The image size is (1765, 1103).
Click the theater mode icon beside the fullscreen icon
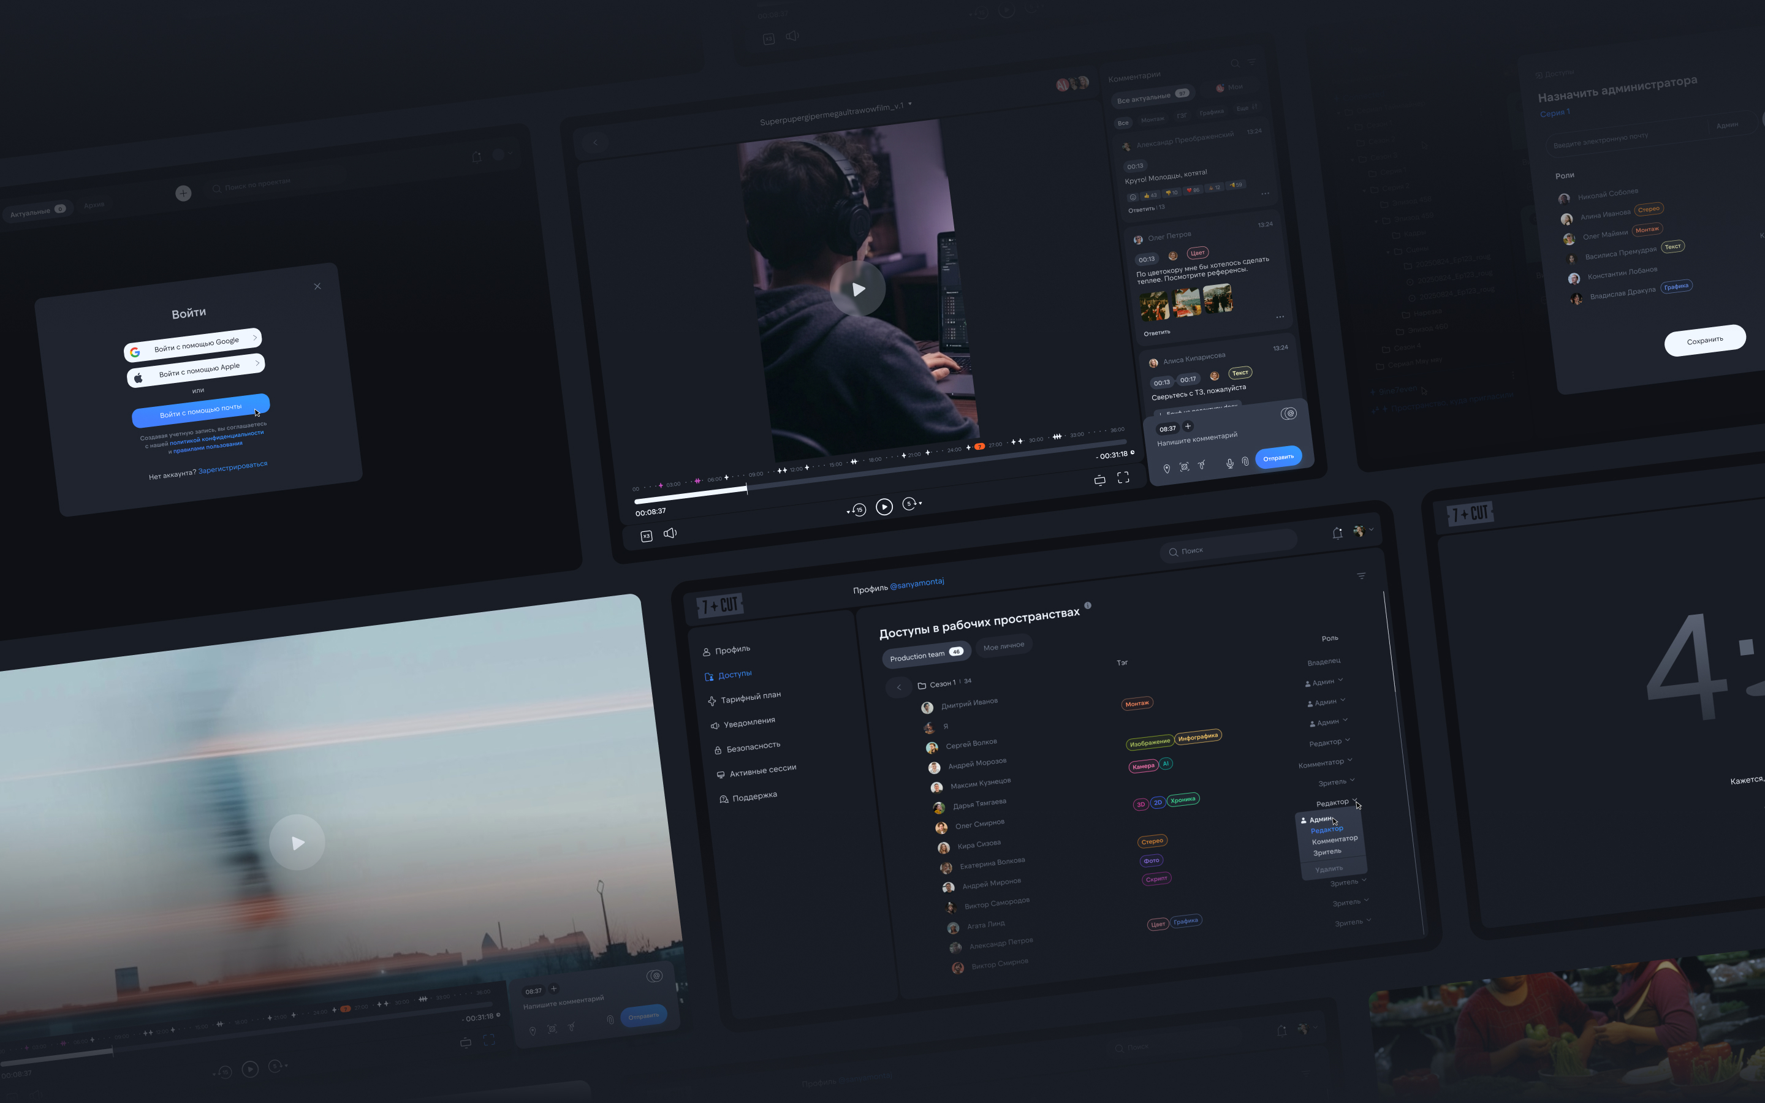(x=1100, y=480)
